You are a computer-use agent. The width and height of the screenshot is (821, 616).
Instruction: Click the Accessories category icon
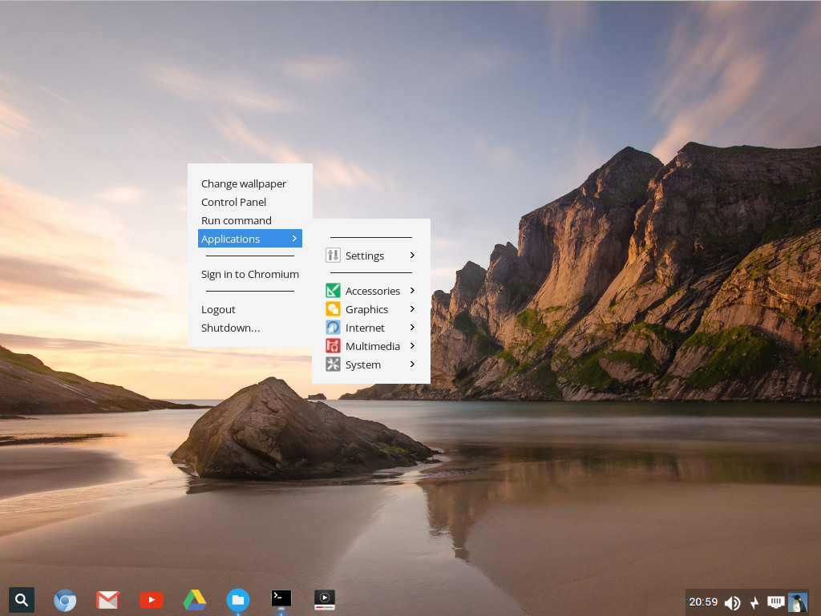[333, 290]
